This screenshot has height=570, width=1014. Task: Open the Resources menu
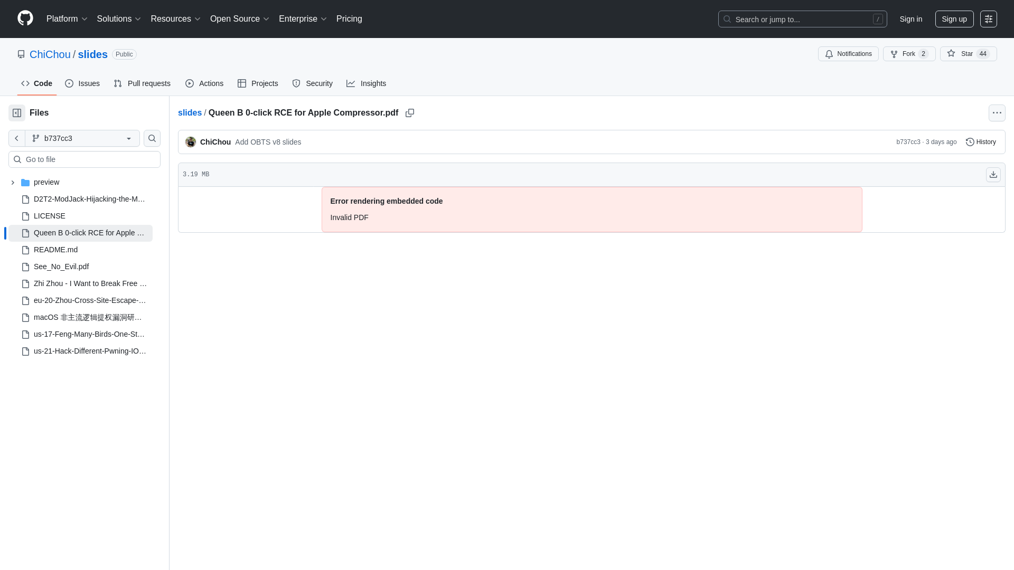coord(175,19)
